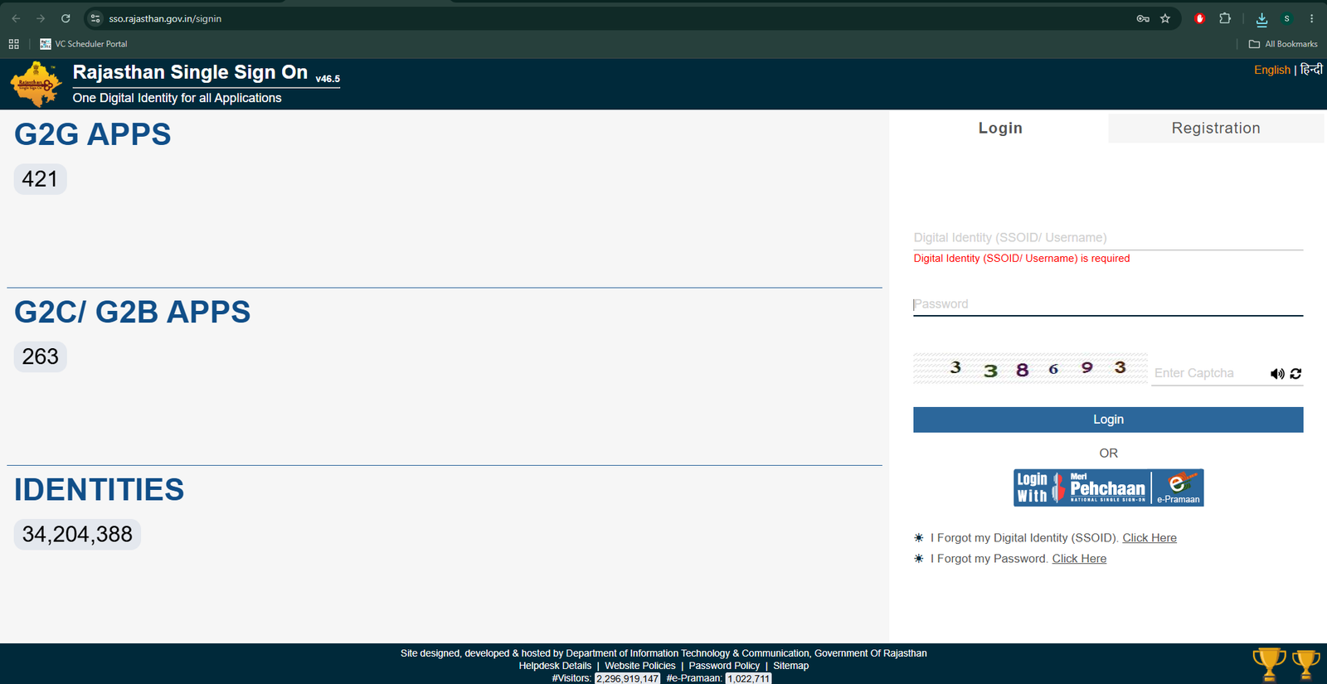Image resolution: width=1327 pixels, height=684 pixels.
Task: Play the captcha audio speaker icon
Action: coord(1277,374)
